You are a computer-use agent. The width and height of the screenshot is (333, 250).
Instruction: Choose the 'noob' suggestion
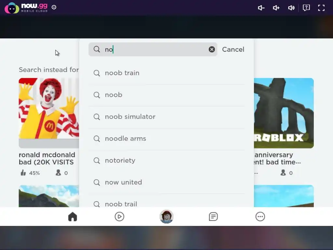point(166,95)
